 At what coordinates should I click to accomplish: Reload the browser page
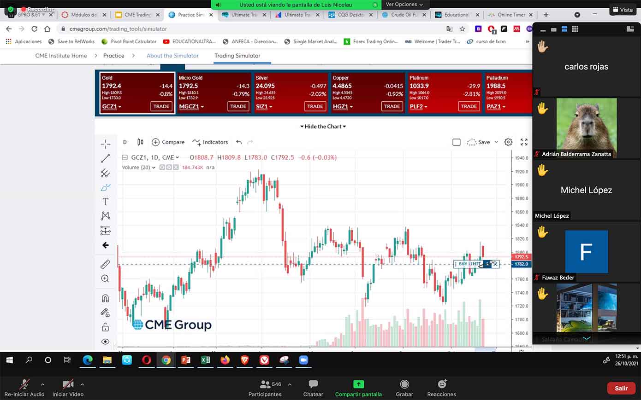[34, 29]
